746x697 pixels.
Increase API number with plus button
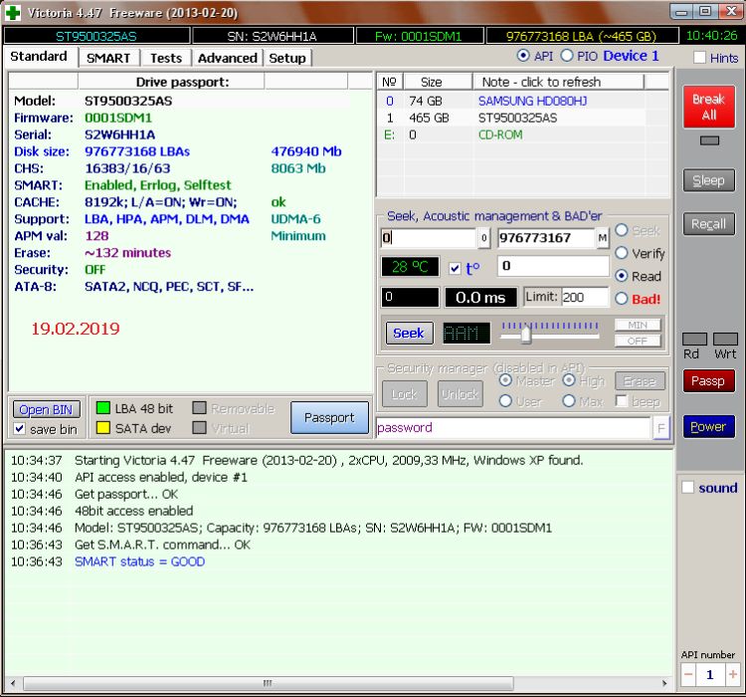click(x=733, y=675)
